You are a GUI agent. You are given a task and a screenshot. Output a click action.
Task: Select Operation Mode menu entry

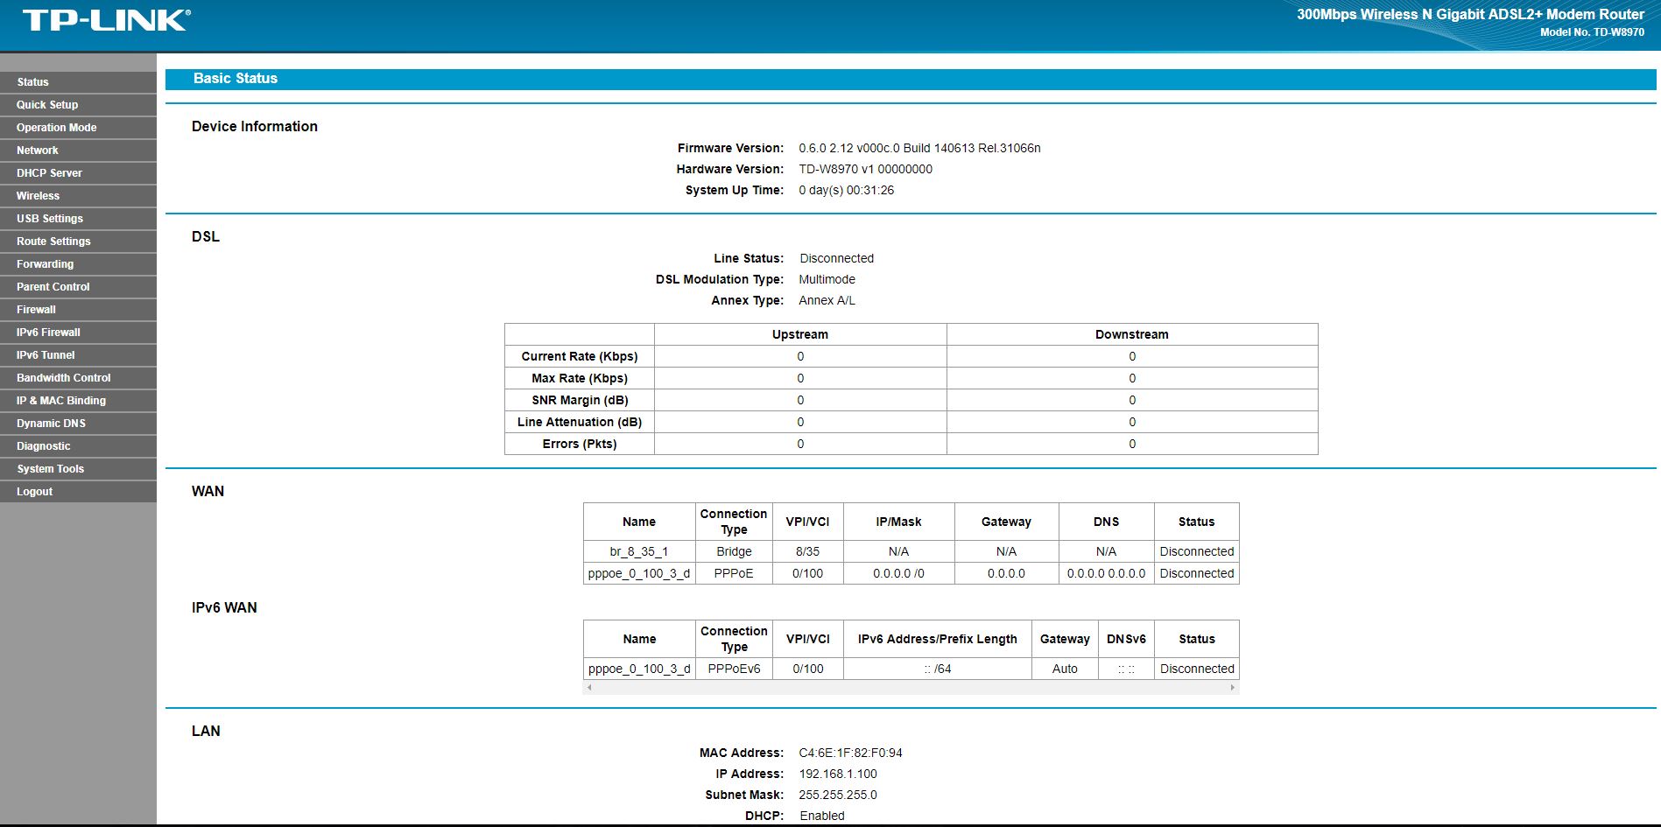tap(78, 127)
